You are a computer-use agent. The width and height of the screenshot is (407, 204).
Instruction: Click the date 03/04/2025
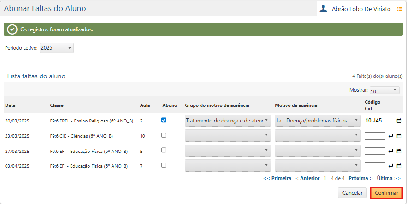point(17,166)
